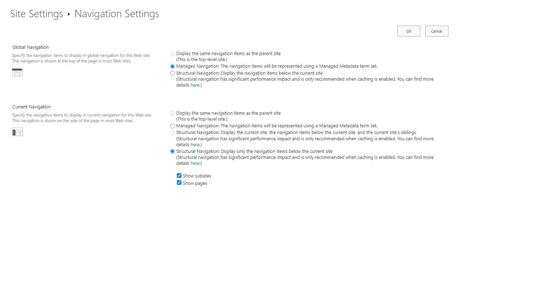Open the 'here' link under Global Navigation

195,85
